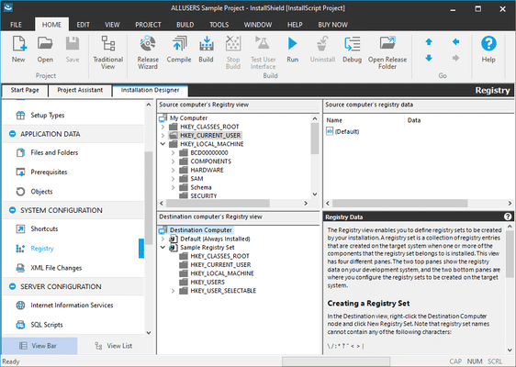Viewport: 516px width, 367px height.
Task: Collapse the APPLICATION DATA section
Action: (x=13, y=134)
